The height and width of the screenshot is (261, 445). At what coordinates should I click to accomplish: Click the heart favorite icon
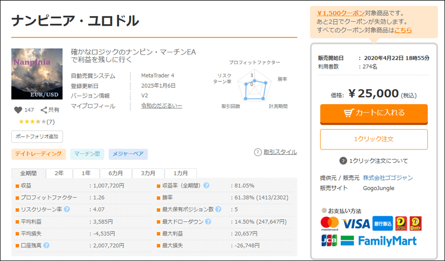(18, 110)
